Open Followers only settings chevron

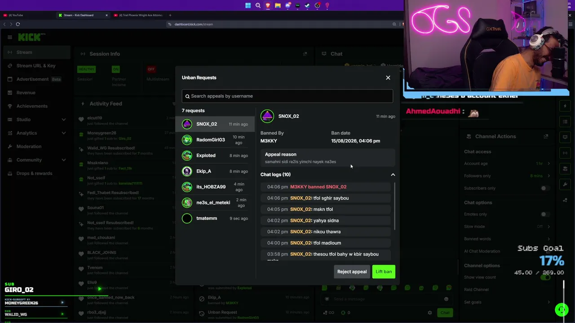[548, 176]
